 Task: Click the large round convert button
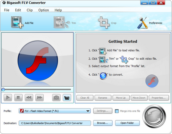[x=154, y=116]
